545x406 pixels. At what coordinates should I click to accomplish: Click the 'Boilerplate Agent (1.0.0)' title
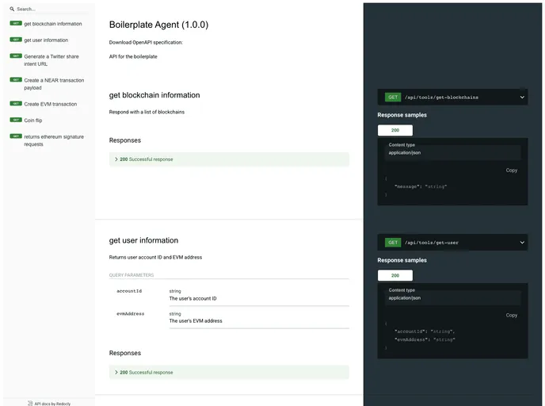pyautogui.click(x=159, y=25)
